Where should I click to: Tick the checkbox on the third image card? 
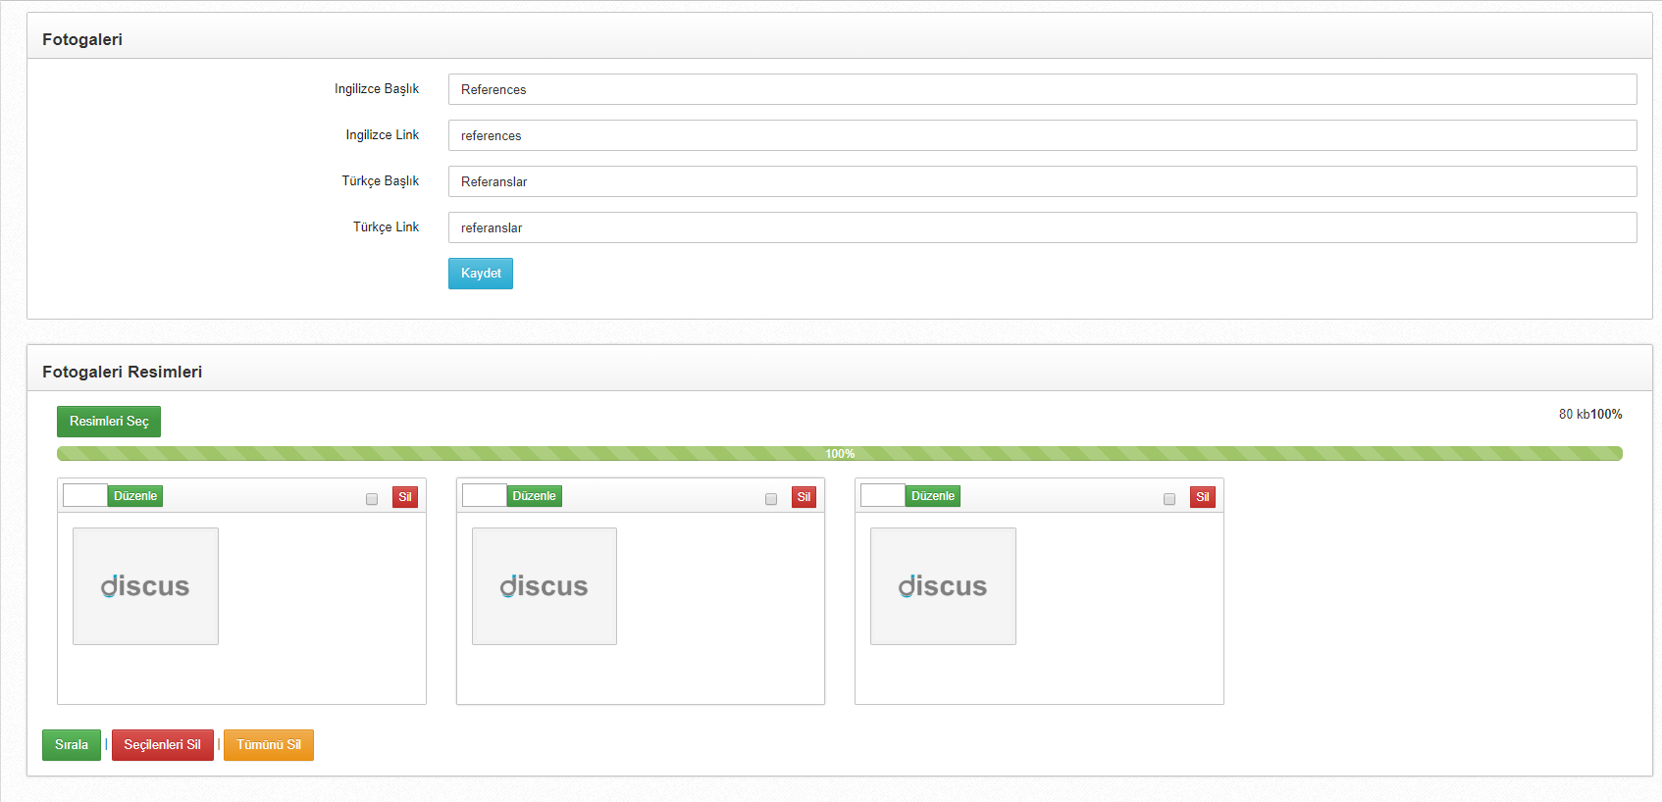1169,499
